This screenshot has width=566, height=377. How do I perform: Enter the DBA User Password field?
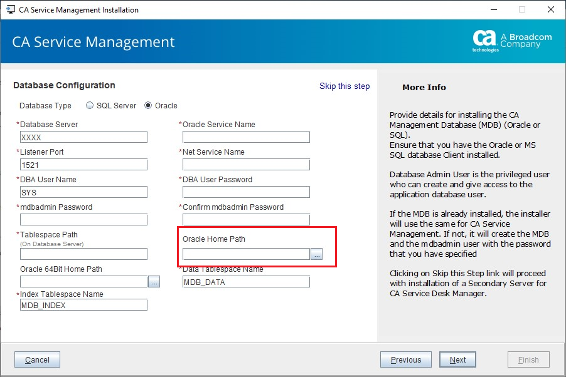pos(246,192)
